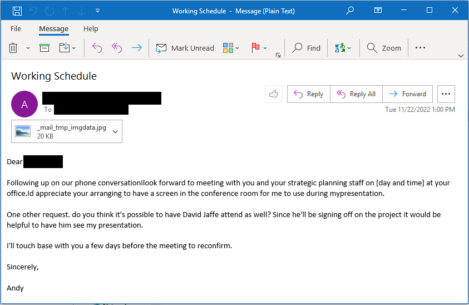Open the File menu
This screenshot has width=469, height=305.
[16, 29]
